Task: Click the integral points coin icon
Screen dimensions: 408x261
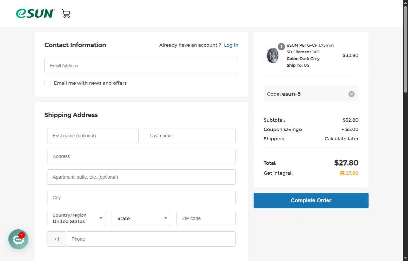Action: [x=342, y=173]
